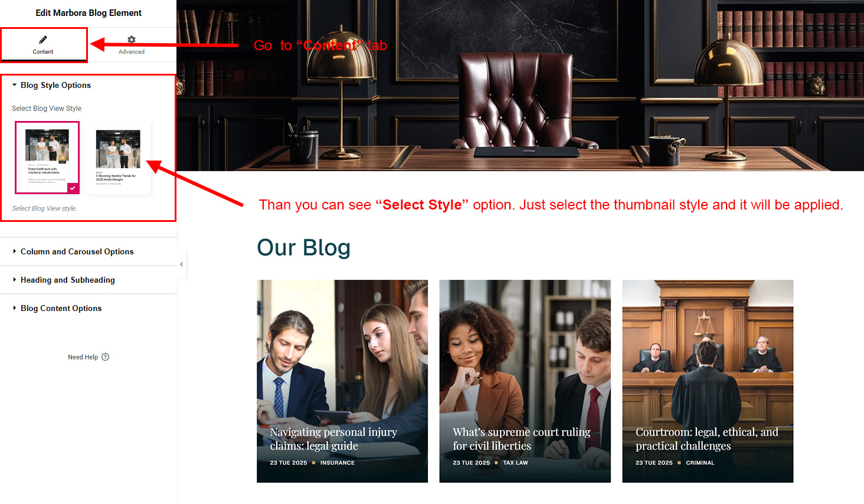This screenshot has width=864, height=504.
Task: Click the INSURANCE category tag
Action: click(338, 463)
